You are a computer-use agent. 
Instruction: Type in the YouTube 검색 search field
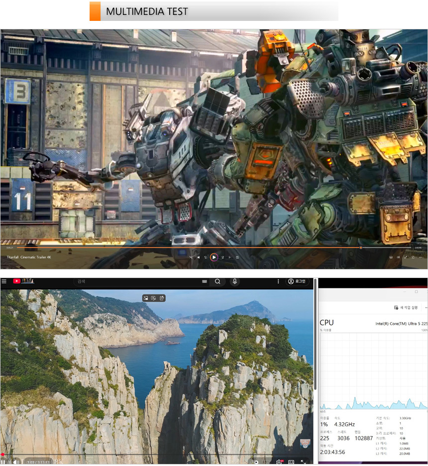pos(134,281)
